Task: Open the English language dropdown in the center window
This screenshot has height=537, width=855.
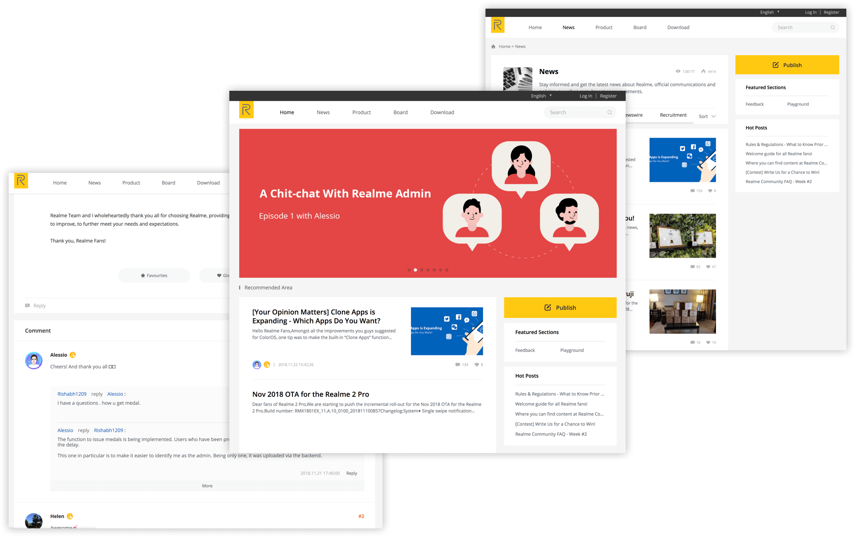Action: pyautogui.click(x=541, y=96)
